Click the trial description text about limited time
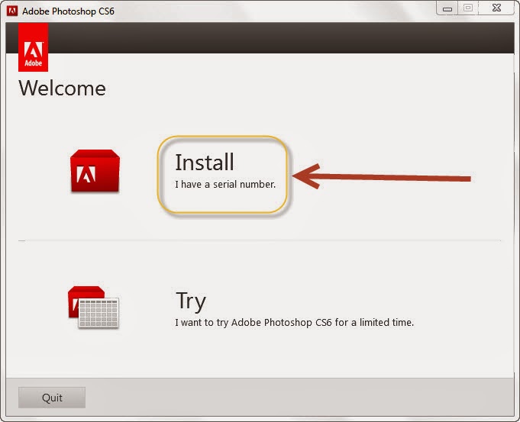 pos(294,322)
